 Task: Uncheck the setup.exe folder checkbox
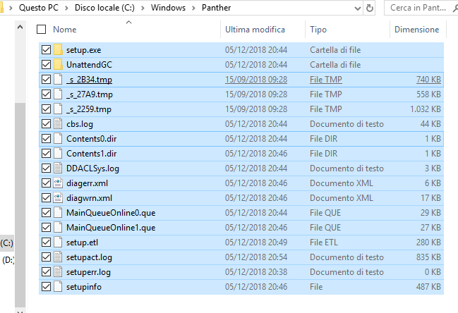click(46, 50)
